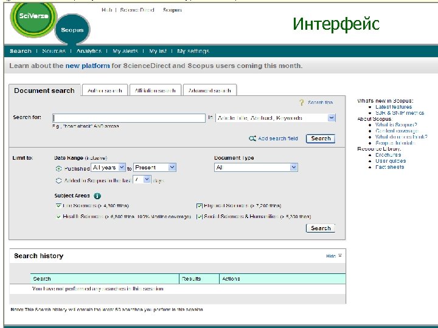Click the Search column header in history table
The height and width of the screenshot is (328, 438).
pyautogui.click(x=105, y=279)
